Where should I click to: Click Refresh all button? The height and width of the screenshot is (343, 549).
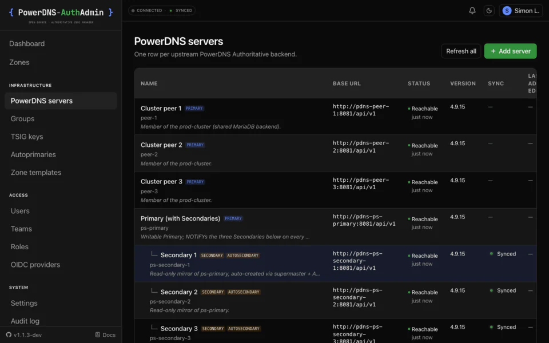(x=461, y=51)
